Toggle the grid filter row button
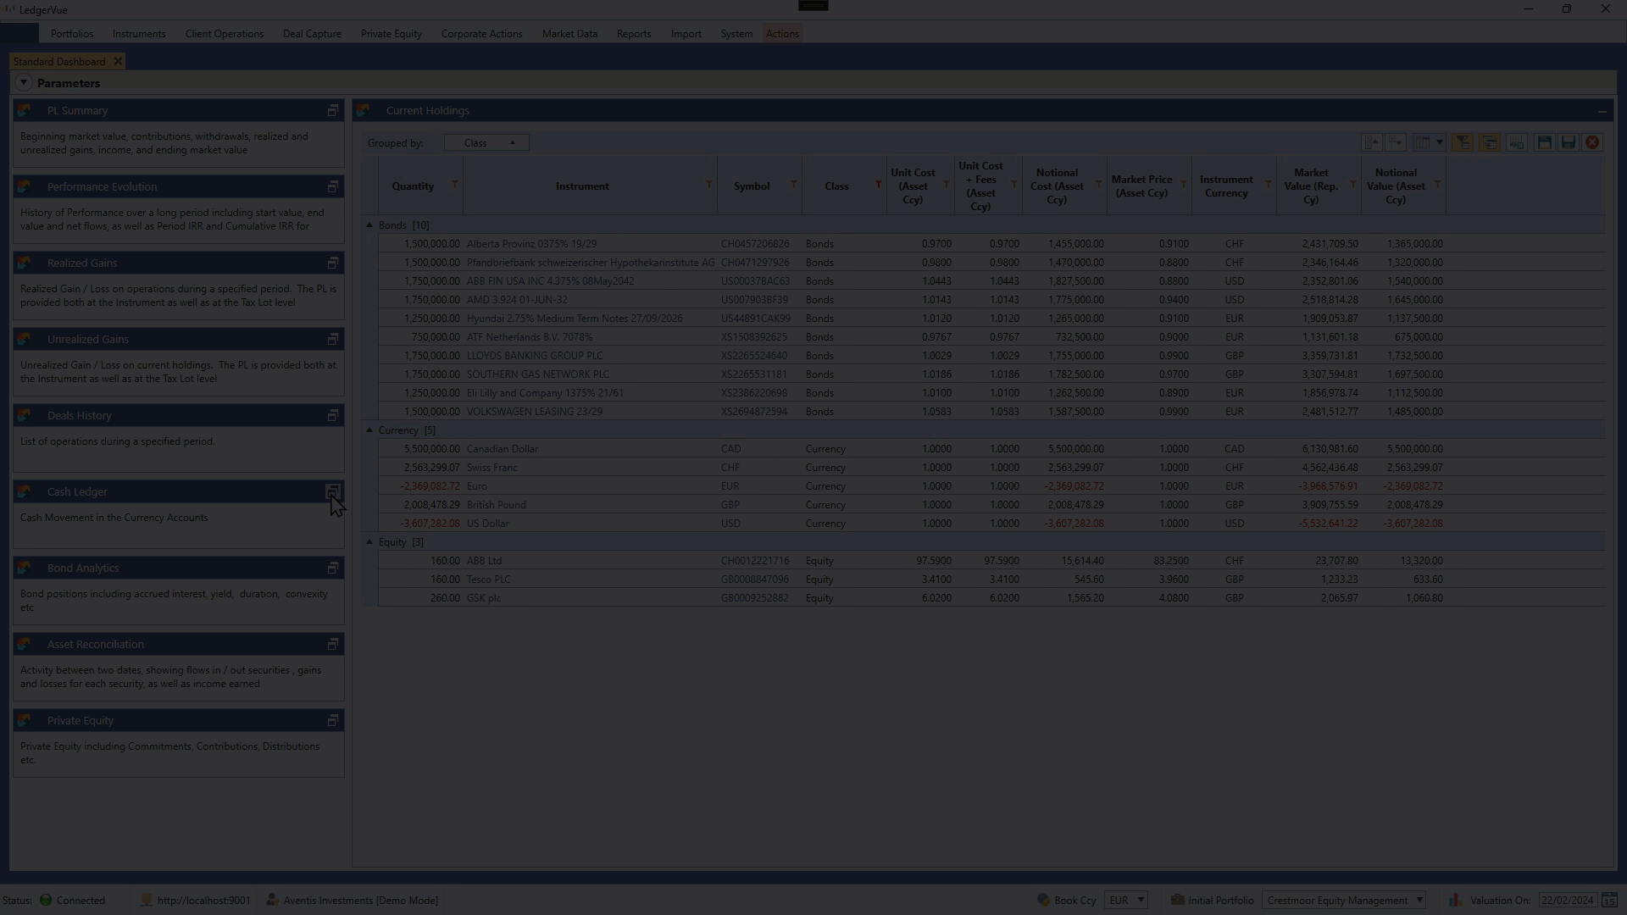 click(1463, 142)
